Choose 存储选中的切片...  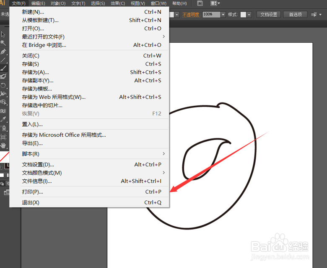click(x=89, y=105)
